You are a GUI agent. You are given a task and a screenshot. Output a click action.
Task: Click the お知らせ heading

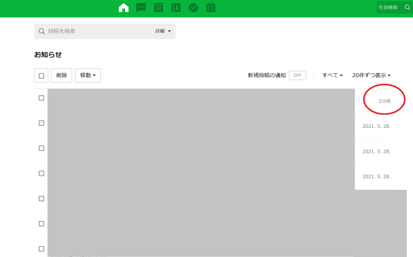click(48, 55)
